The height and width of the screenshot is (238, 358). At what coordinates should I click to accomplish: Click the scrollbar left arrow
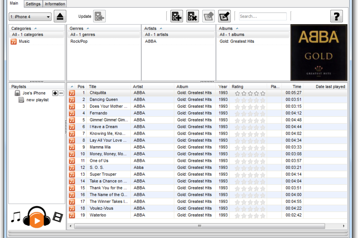[71, 226]
